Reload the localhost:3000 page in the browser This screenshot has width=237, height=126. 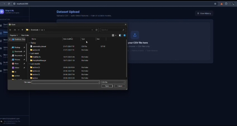[x=9, y=4]
